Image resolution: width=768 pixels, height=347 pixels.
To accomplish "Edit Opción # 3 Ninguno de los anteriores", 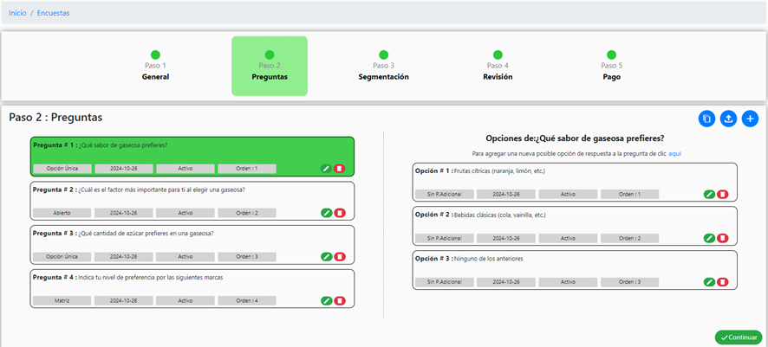I will [x=709, y=282].
